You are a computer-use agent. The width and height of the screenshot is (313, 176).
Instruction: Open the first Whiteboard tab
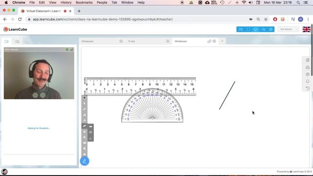88,41
